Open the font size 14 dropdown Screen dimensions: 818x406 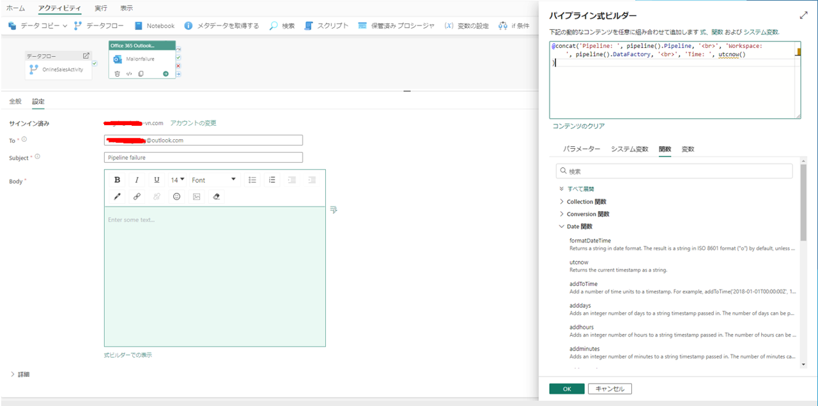178,180
